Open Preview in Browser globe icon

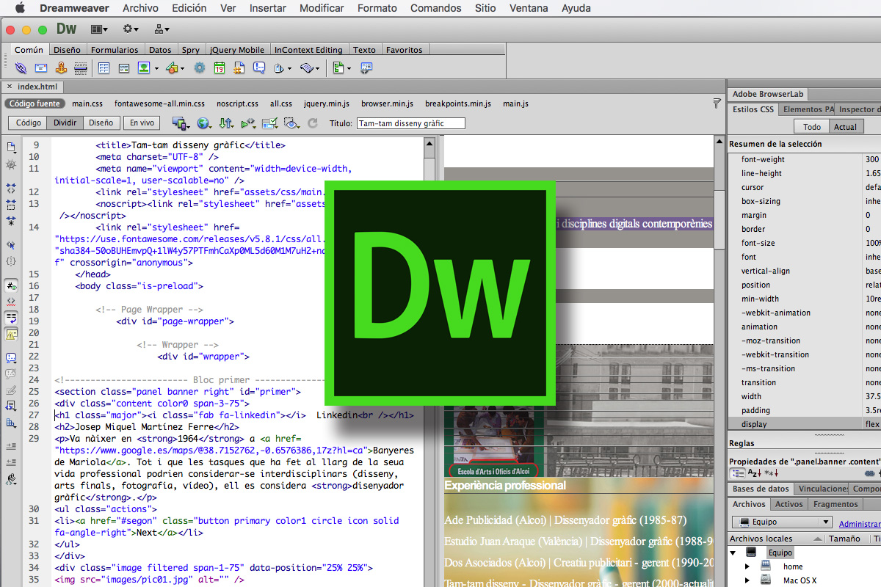tap(203, 123)
